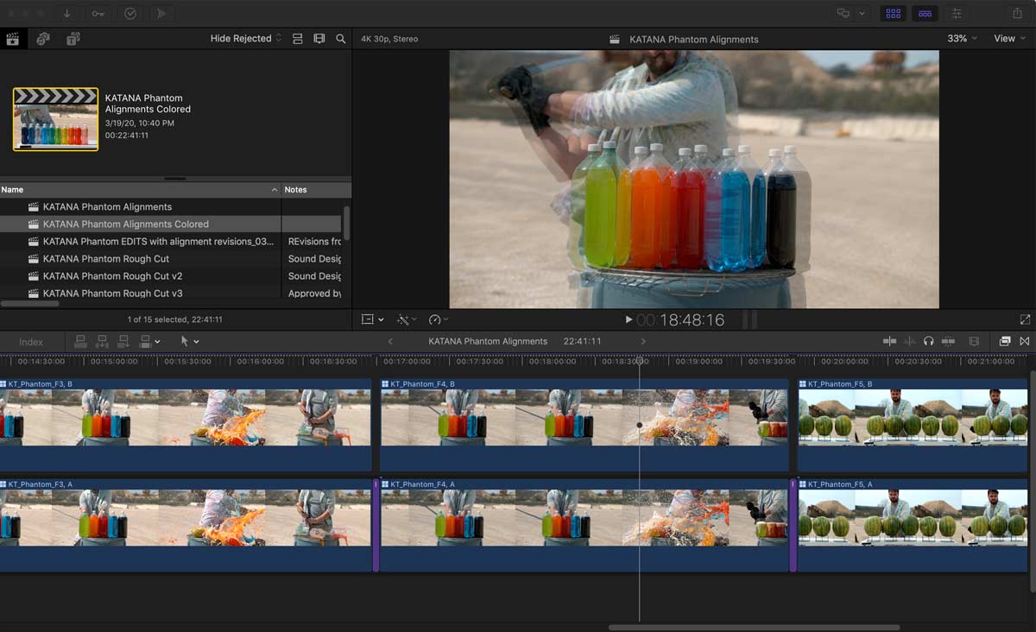Open the Select arrow tool menu

pyautogui.click(x=189, y=342)
